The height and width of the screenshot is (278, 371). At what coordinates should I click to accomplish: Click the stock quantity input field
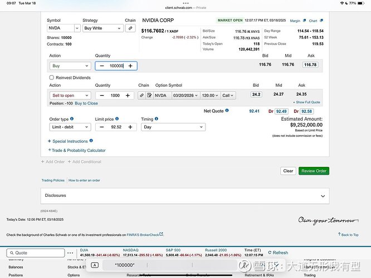[x=116, y=66]
